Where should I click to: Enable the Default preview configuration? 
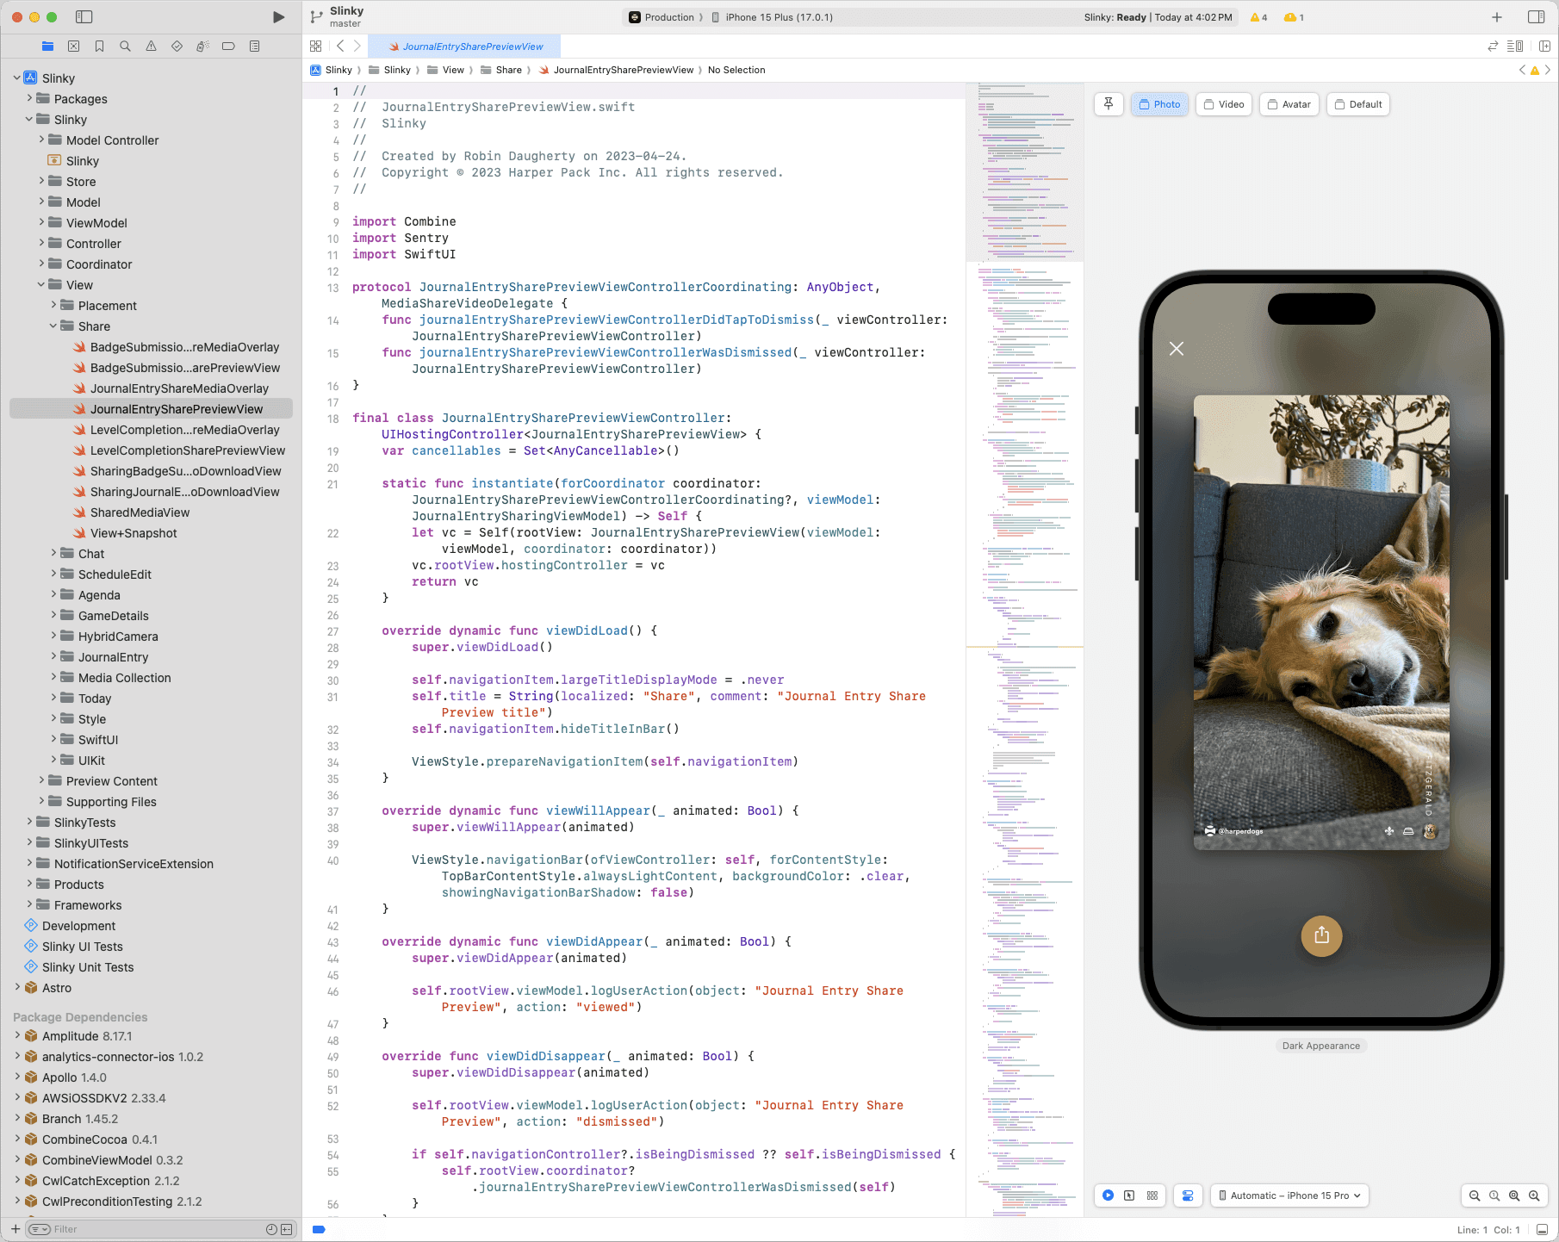(x=1357, y=104)
